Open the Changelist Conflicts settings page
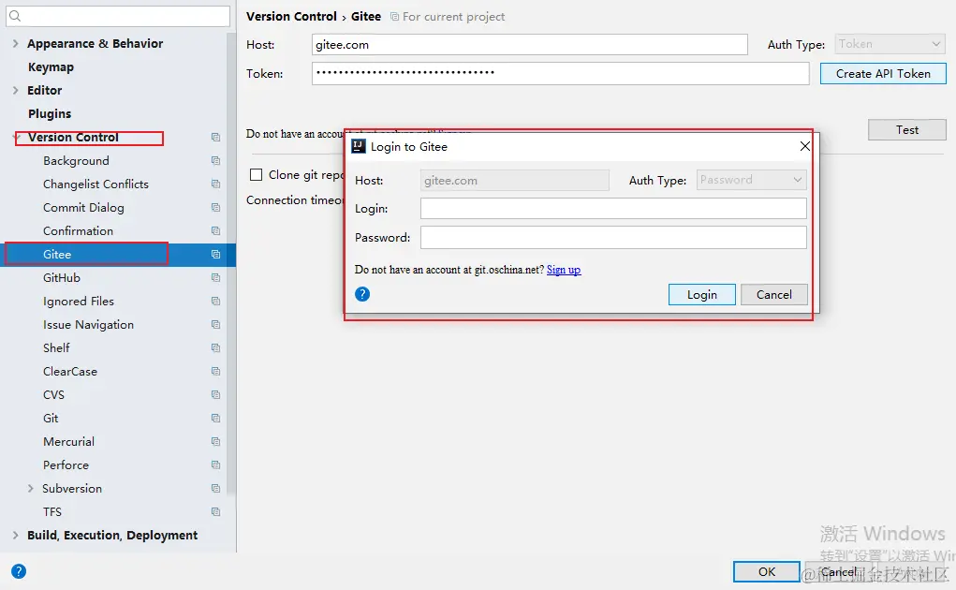This screenshot has height=590, width=956. [x=96, y=184]
